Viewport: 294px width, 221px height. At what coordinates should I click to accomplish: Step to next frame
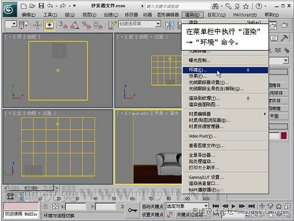coord(242,206)
